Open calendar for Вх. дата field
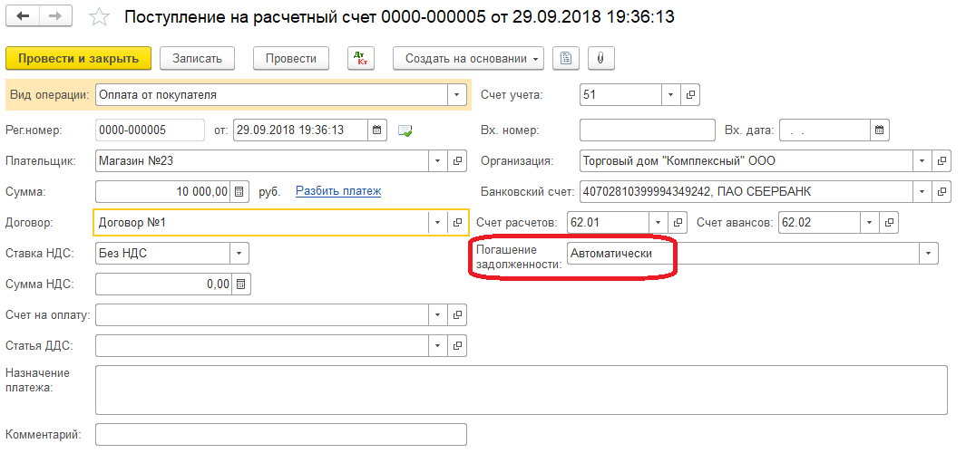Screen dimensions: 966x463 click(879, 130)
